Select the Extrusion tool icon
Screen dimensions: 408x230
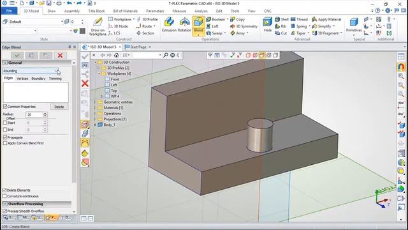(169, 22)
